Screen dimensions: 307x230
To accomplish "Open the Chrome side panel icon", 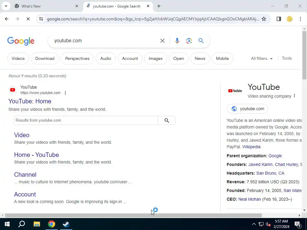I will [279, 19].
